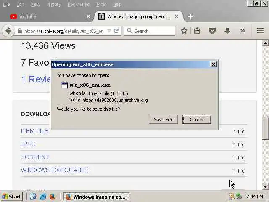Go back with the back arrow

pyautogui.click(x=8, y=31)
